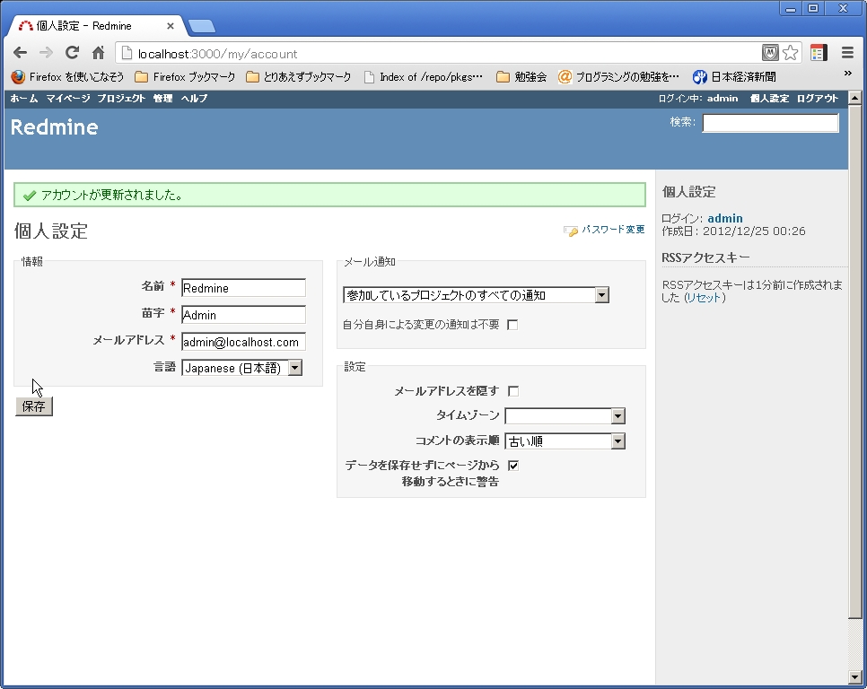Click the vertical scrollbar thumb
867x689 pixels.
pos(854,362)
